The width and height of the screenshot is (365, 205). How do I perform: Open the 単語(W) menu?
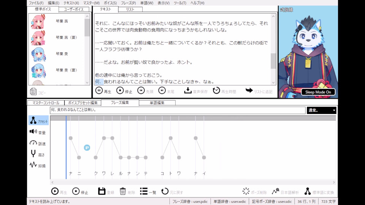[x=147, y=3]
